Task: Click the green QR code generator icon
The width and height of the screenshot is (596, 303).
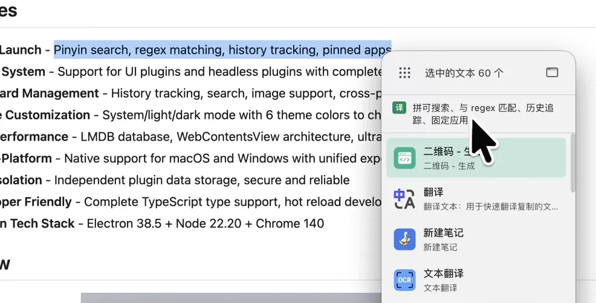Action: coord(404,158)
